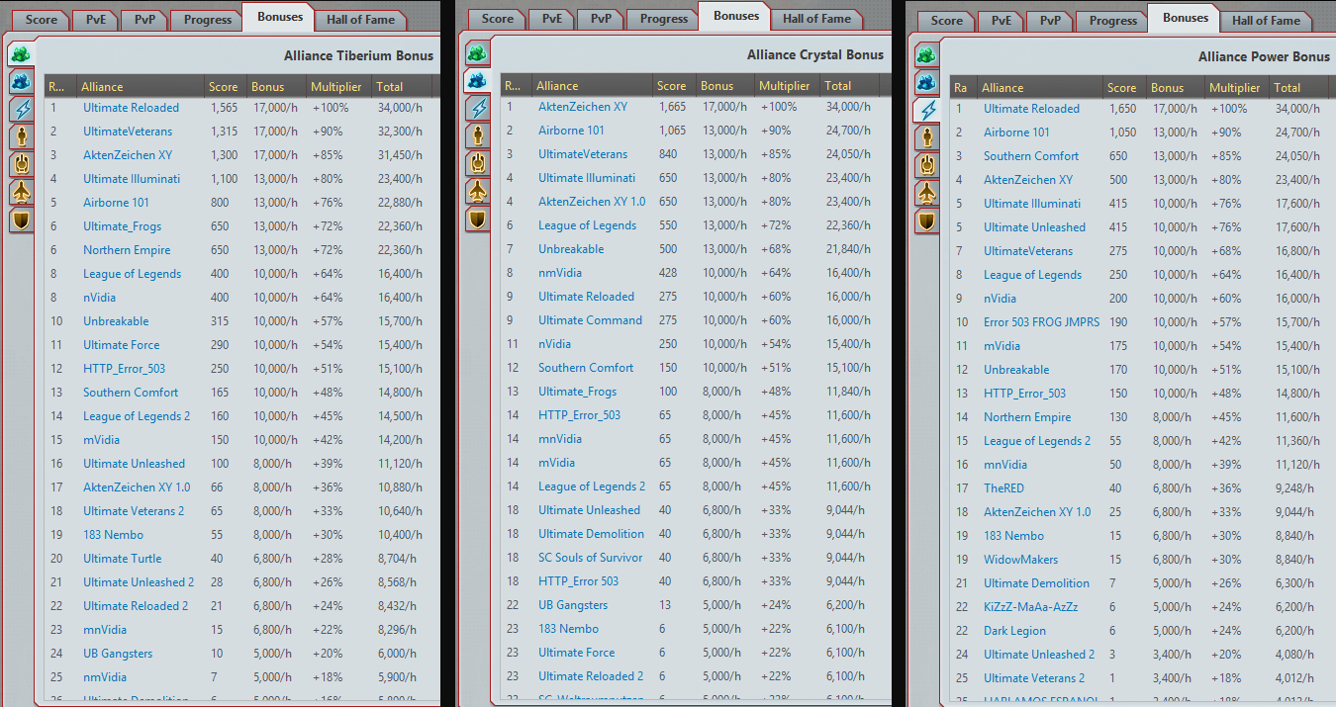Click the SC Souls of Survivor alliance
Screen dimensions: 1336x707
pyautogui.click(x=590, y=558)
